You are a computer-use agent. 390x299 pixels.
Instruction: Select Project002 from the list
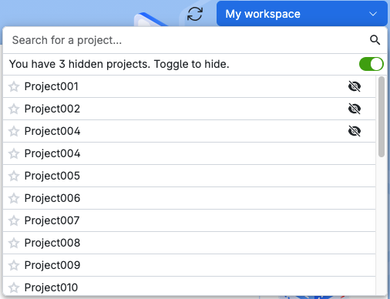click(189, 109)
